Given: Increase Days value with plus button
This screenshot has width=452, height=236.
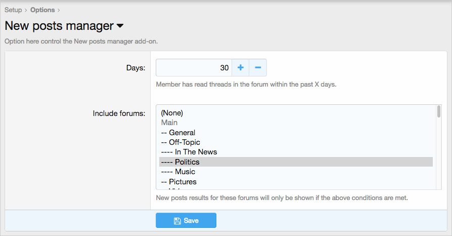Looking at the screenshot, I should pyautogui.click(x=241, y=67).
